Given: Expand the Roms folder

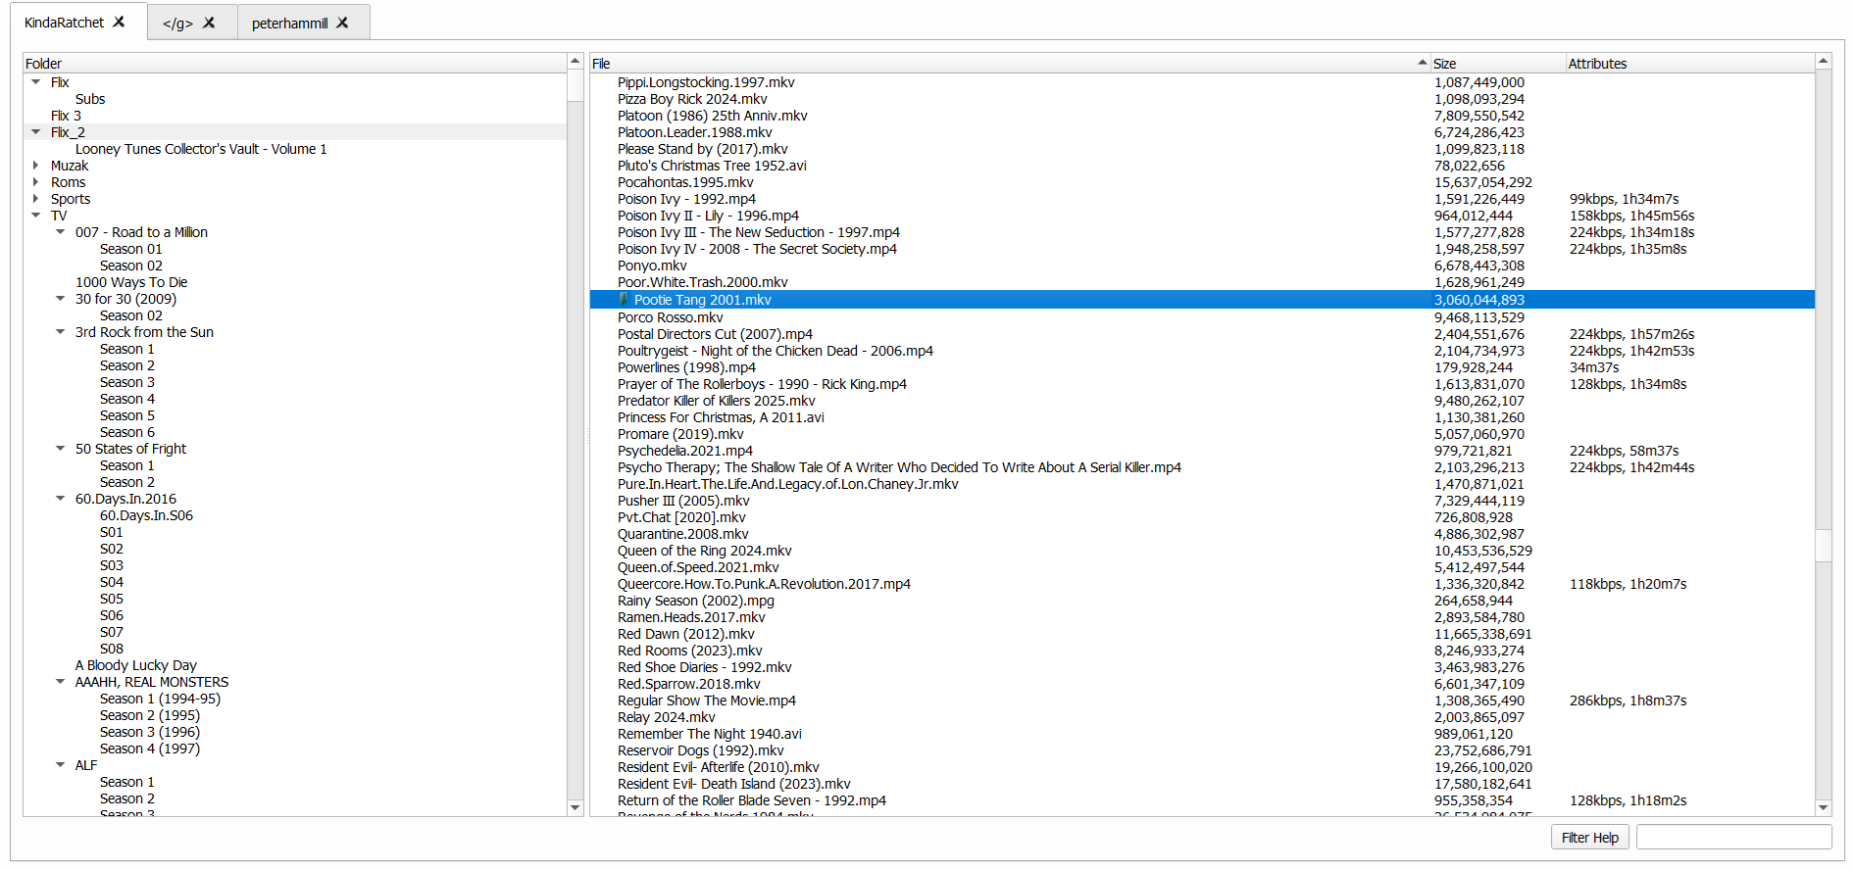Looking at the screenshot, I should [x=36, y=182].
